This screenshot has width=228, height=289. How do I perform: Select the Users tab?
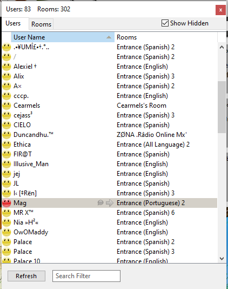pos(13,23)
